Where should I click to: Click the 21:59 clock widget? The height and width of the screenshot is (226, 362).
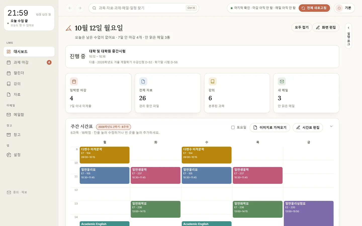(29, 18)
